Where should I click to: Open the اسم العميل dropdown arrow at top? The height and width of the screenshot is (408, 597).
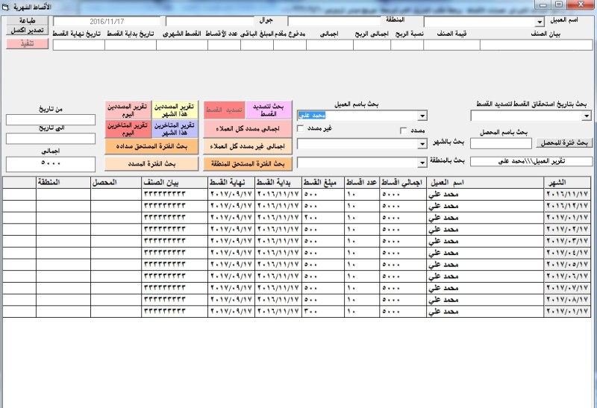pos(539,22)
